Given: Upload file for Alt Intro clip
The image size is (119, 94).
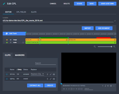Looking at the screenshot, I should [x=47, y=74].
